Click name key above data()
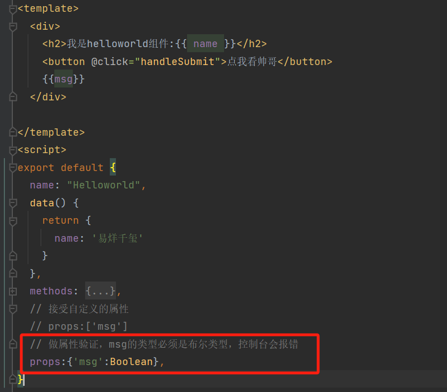Image resolution: width=447 pixels, height=392 pixels. pos(42,185)
